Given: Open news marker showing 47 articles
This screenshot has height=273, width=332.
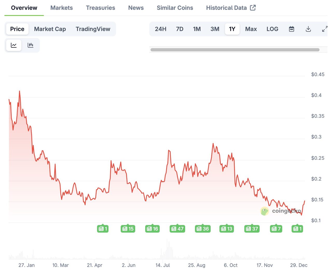Looking at the screenshot, I should click(177, 229).
